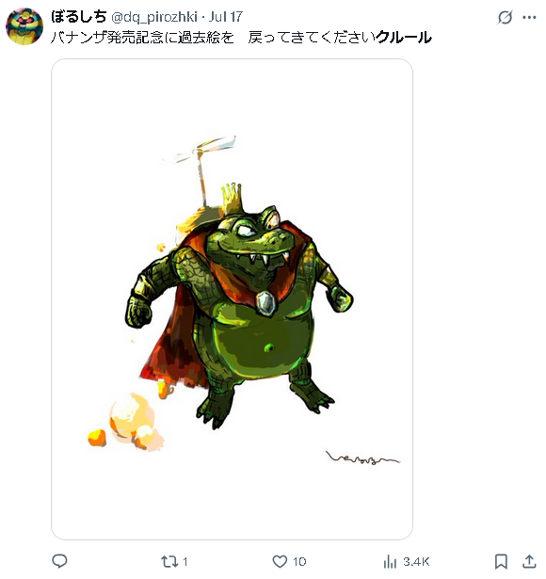
Task: Click the like count showing 10
Action: [x=299, y=562]
